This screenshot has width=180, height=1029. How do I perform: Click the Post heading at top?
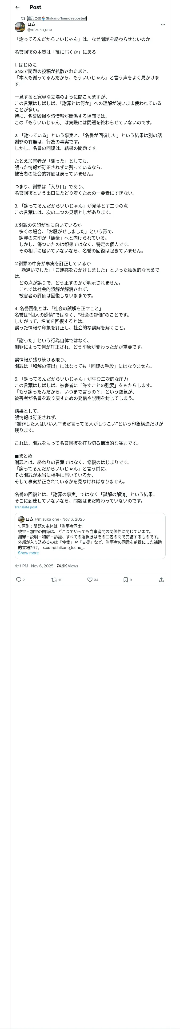(35, 7)
